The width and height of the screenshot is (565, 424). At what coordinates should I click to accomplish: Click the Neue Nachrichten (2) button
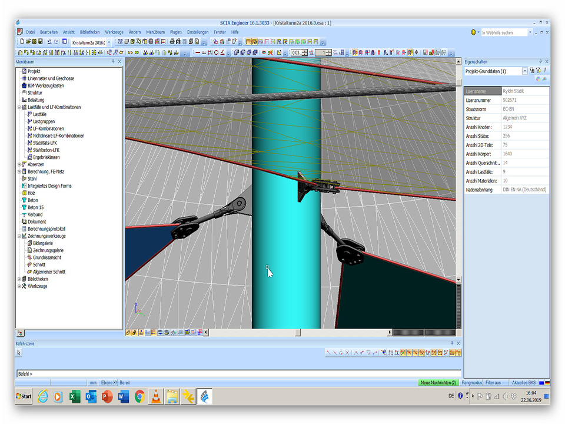pyautogui.click(x=438, y=382)
